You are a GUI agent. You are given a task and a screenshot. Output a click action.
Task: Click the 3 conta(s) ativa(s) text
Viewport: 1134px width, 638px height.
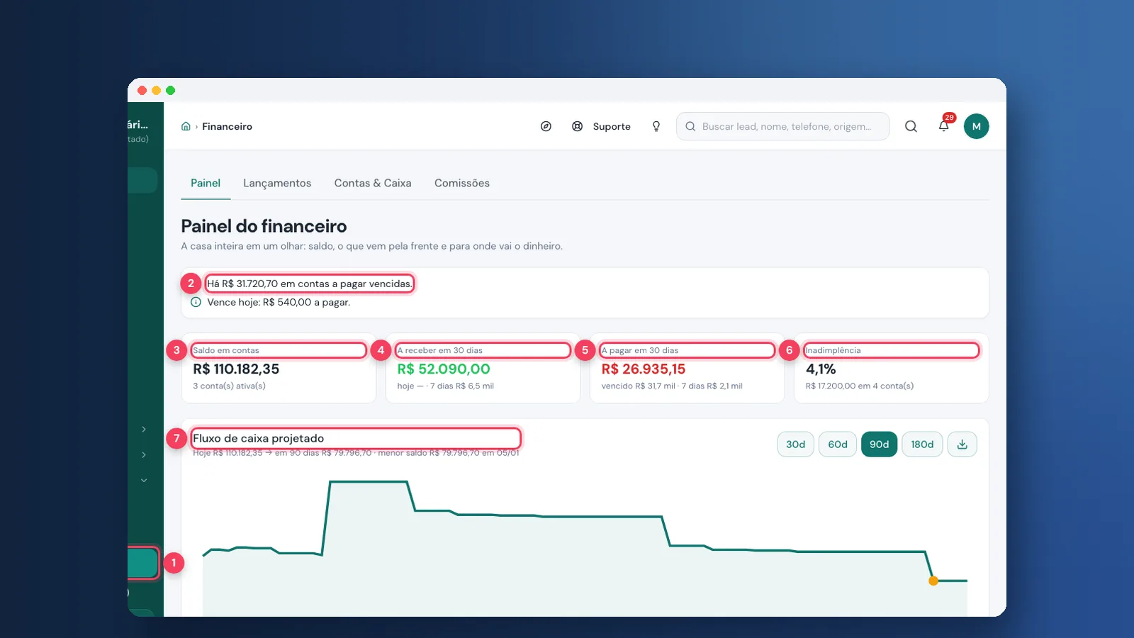(x=229, y=386)
